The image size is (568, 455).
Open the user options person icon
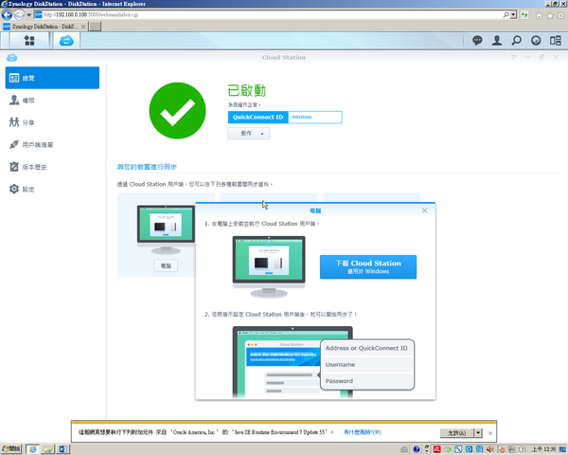[497, 40]
